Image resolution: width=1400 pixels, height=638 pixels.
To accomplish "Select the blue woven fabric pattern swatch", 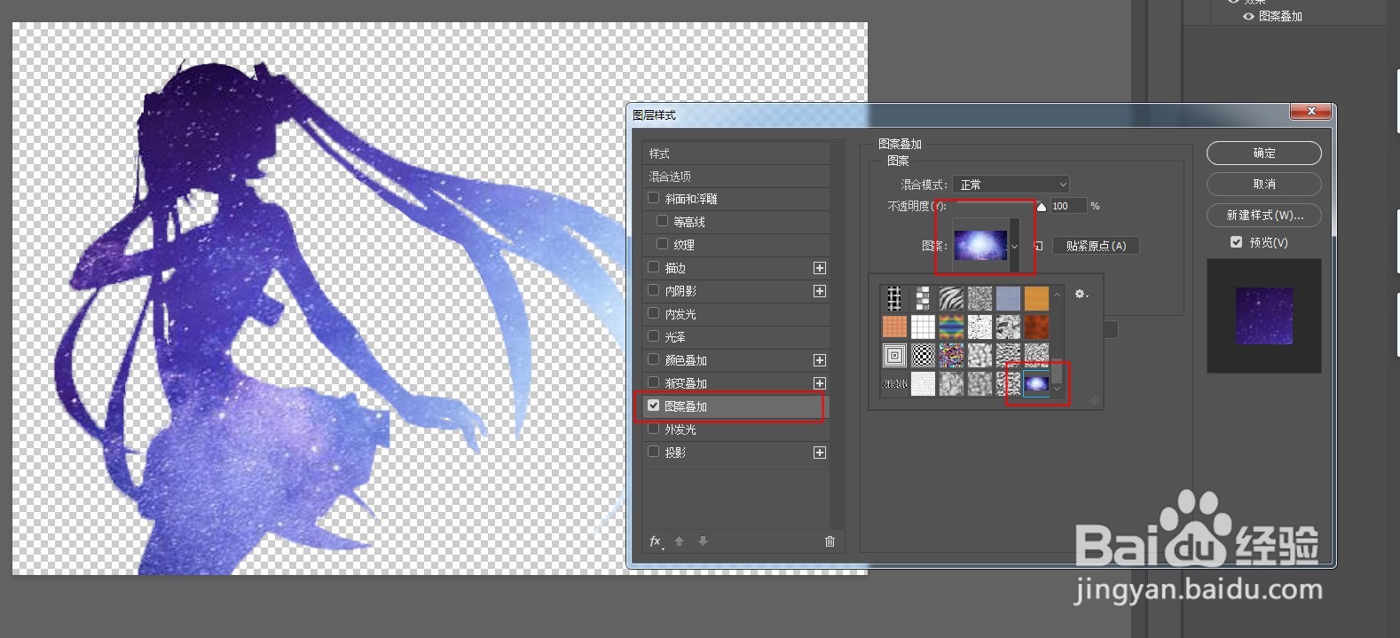I will click(1008, 298).
